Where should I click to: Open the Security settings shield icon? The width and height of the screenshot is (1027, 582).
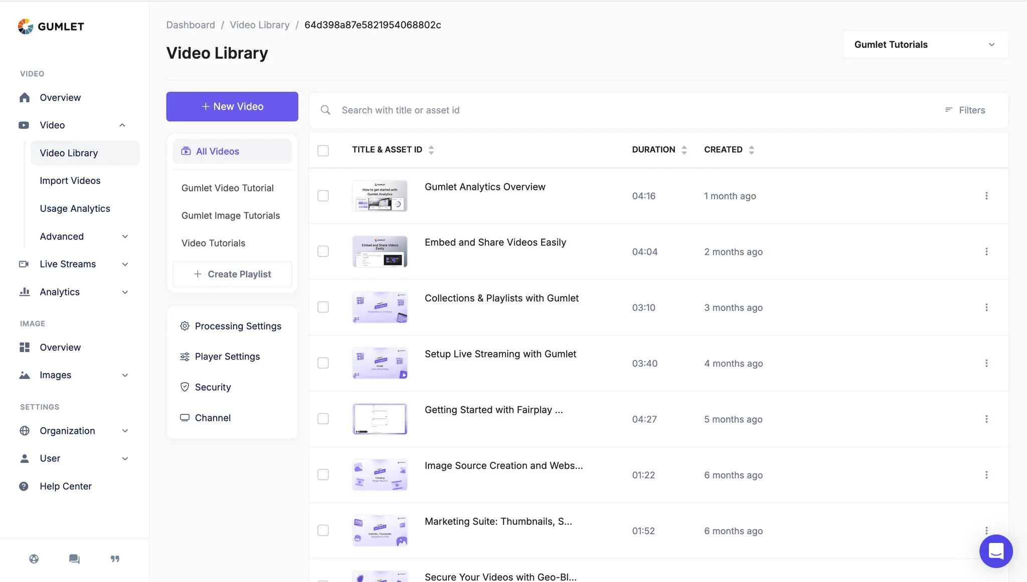(x=185, y=387)
